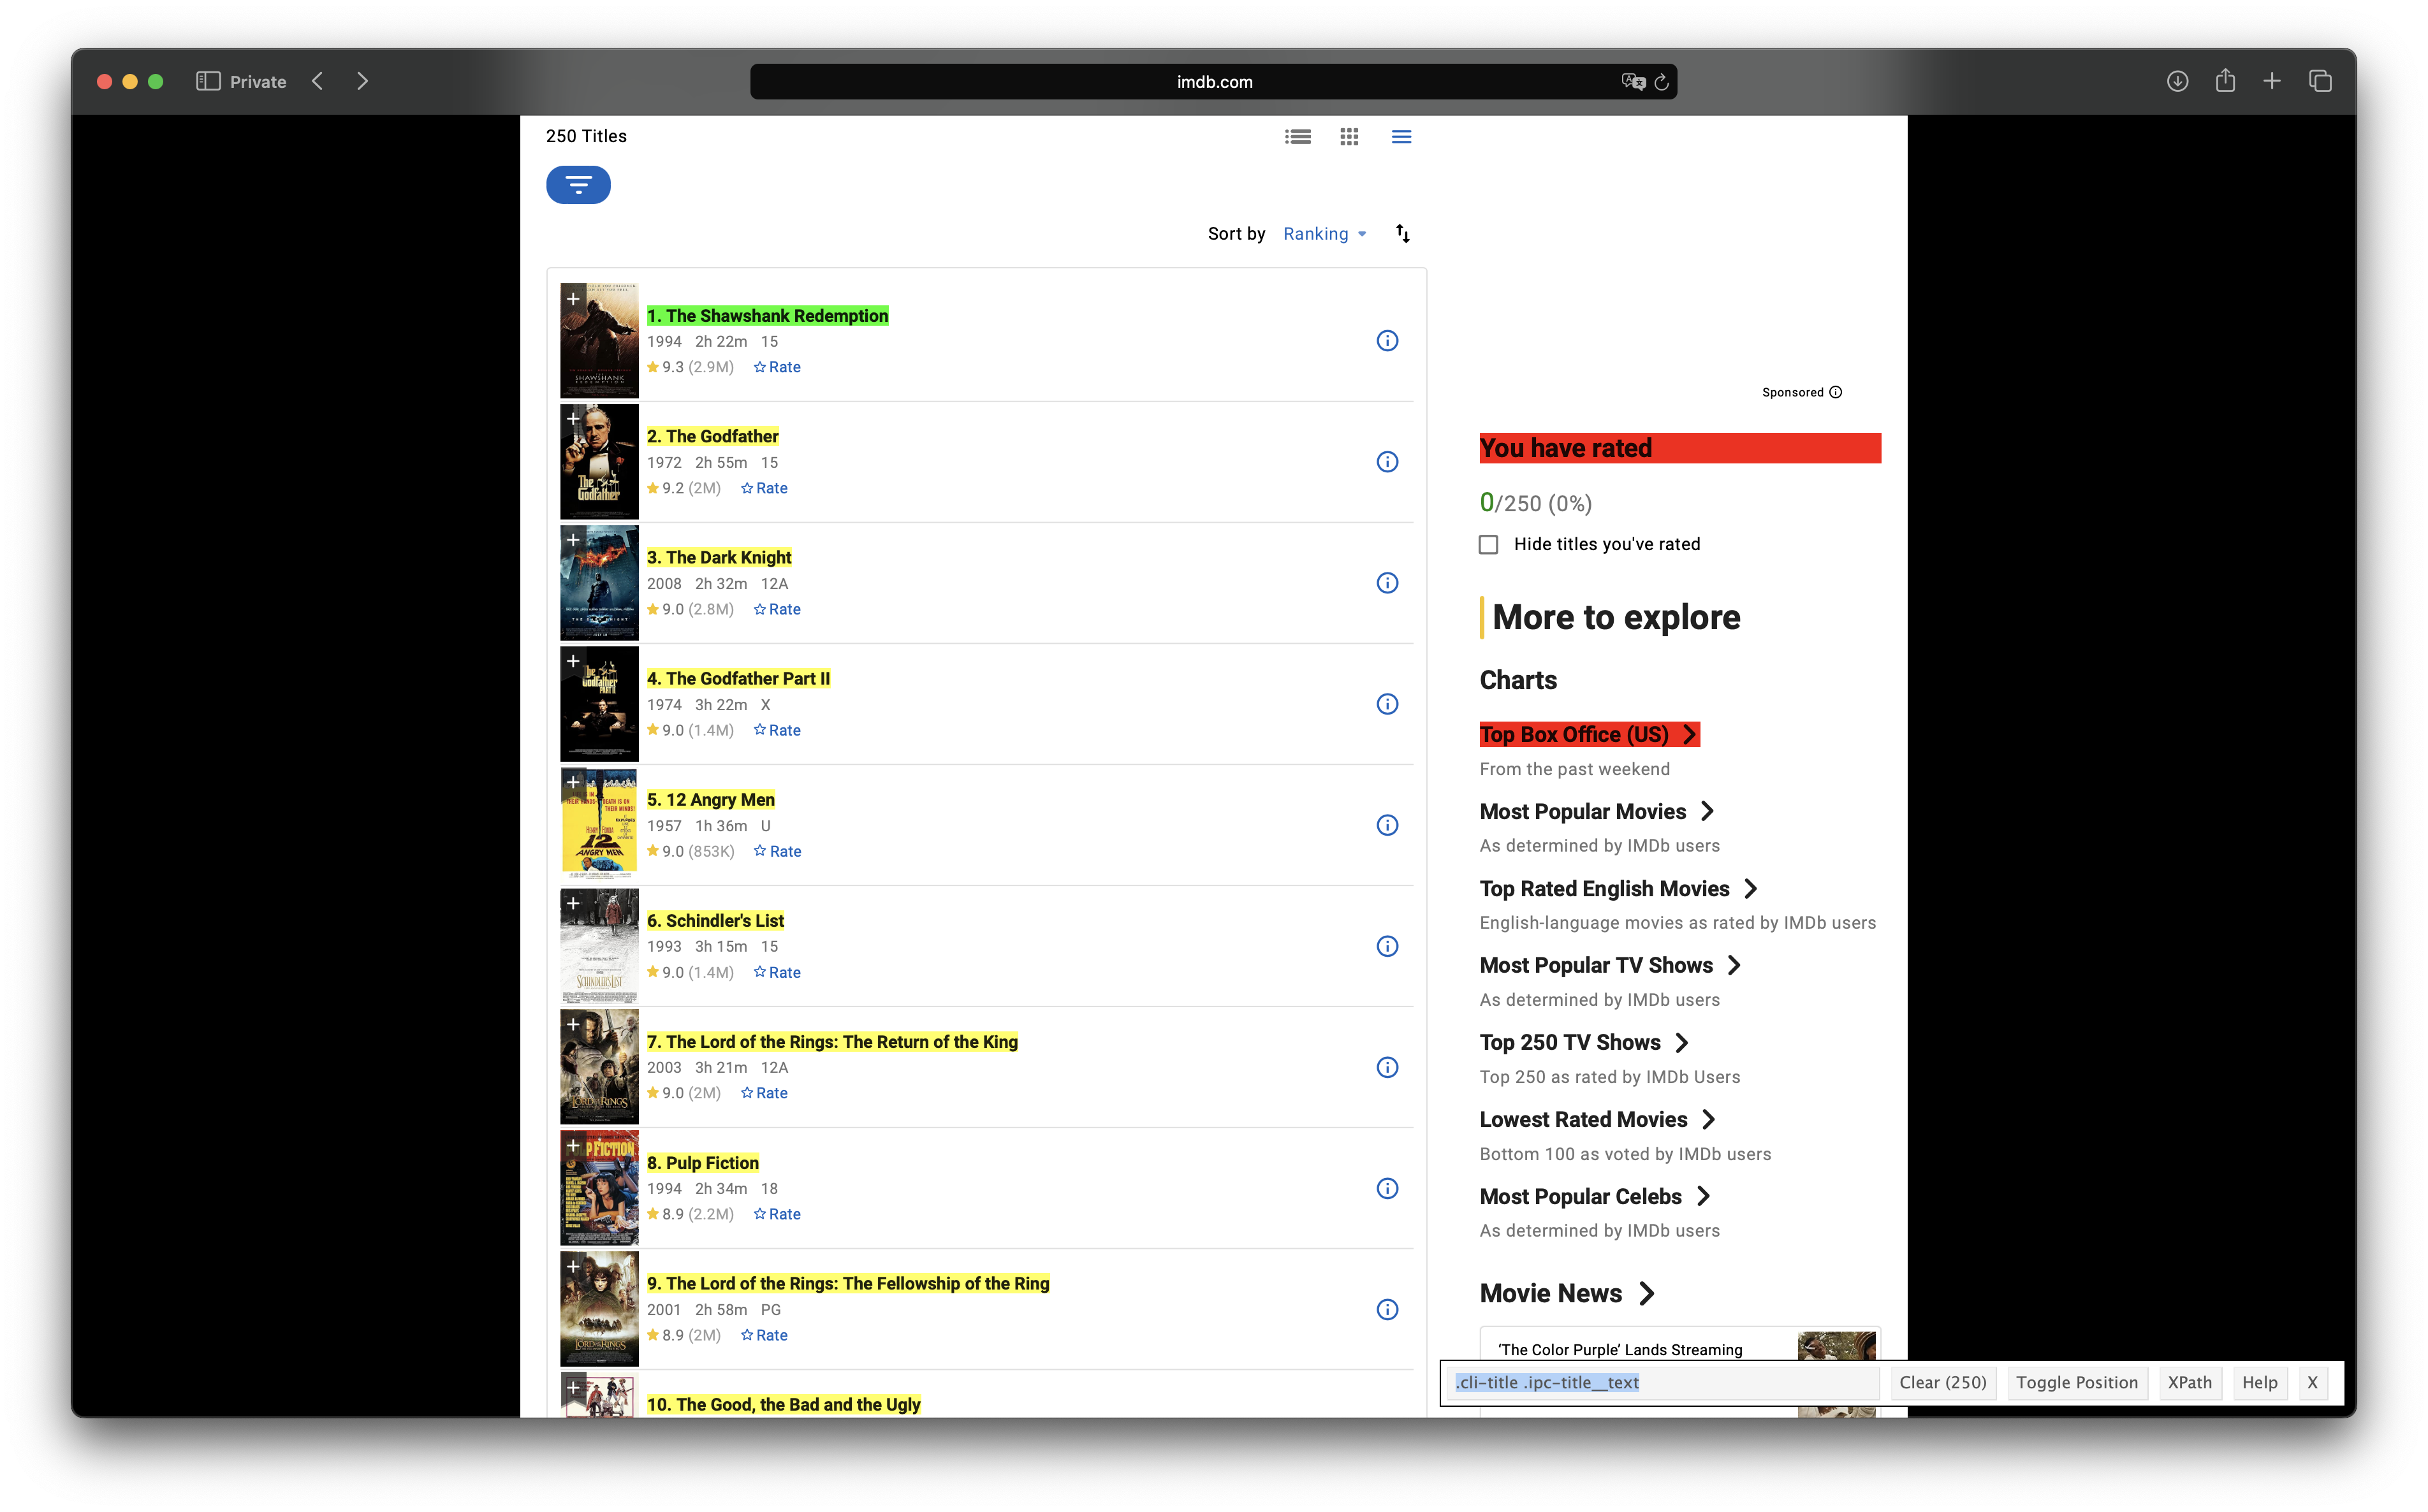Switch to detailed list view

coord(1298,137)
